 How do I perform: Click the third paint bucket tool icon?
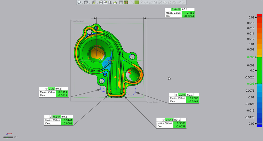[174, 2]
